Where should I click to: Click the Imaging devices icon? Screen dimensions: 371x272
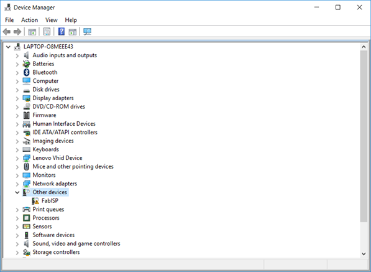pos(27,141)
